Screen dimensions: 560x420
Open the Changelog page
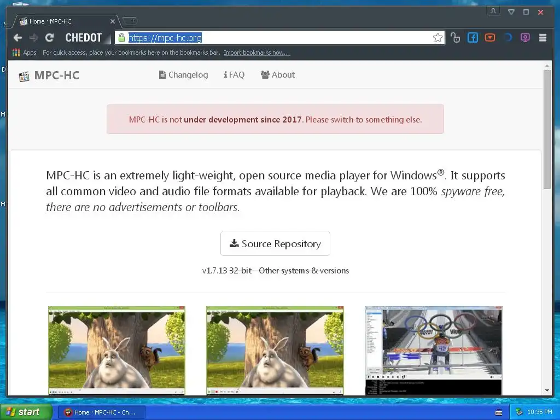click(183, 74)
